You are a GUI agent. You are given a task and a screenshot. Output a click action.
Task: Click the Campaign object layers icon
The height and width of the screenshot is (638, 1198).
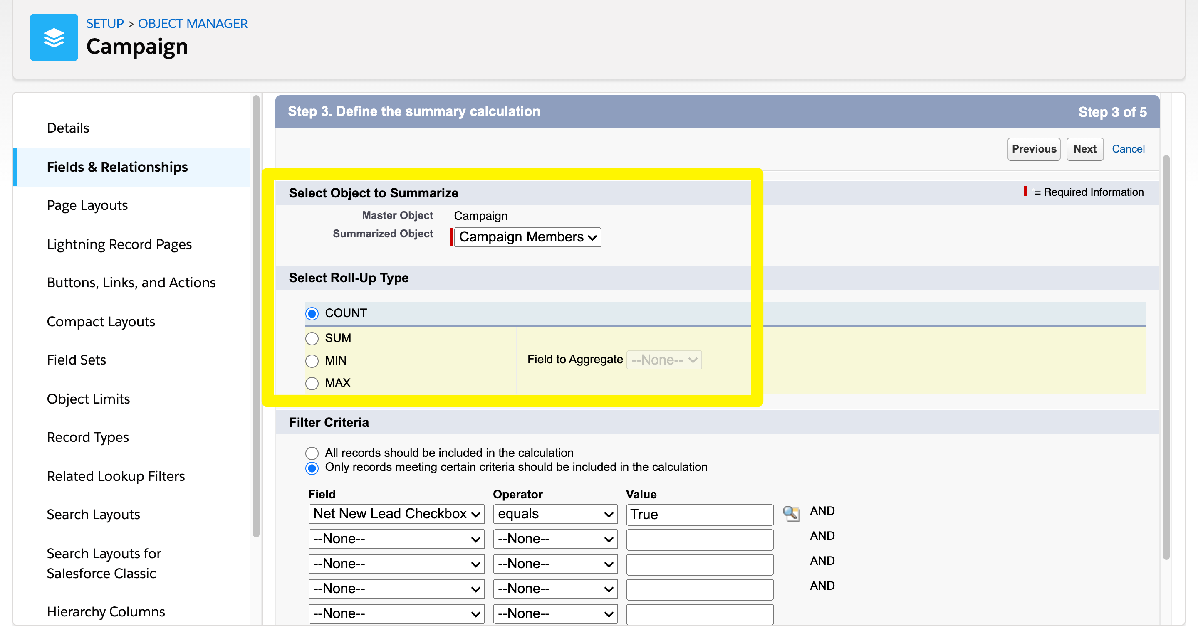click(x=54, y=37)
